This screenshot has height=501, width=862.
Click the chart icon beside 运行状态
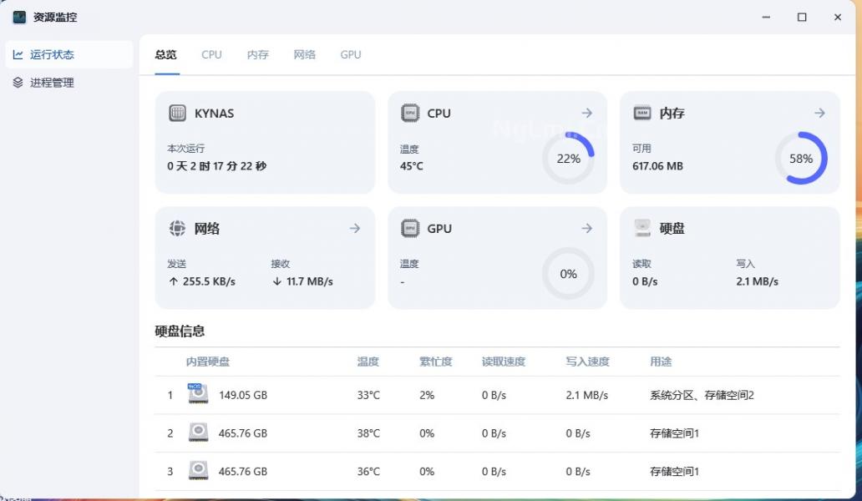pyautogui.click(x=18, y=54)
